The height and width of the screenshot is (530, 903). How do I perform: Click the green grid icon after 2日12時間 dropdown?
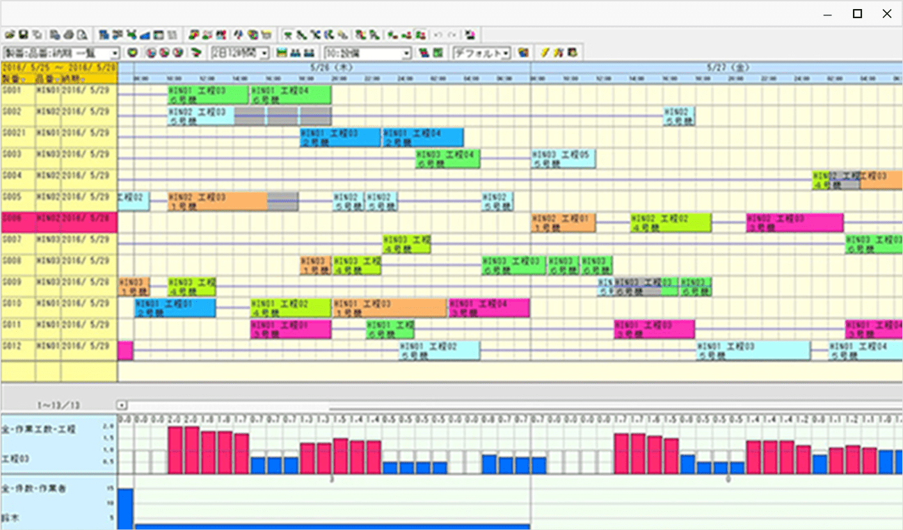(282, 53)
